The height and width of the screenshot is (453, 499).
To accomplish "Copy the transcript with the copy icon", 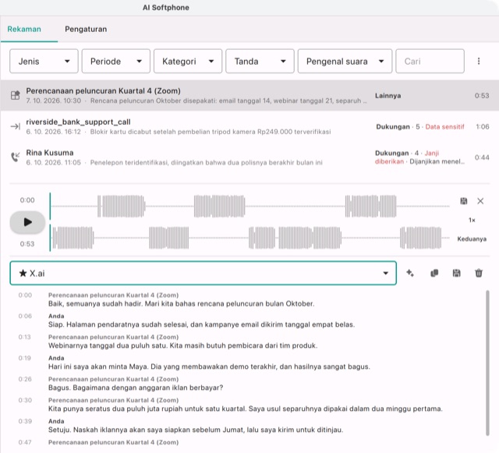I will [434, 273].
